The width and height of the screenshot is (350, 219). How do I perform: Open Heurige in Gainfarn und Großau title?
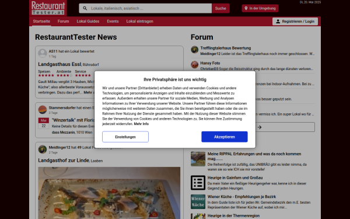coord(235,178)
